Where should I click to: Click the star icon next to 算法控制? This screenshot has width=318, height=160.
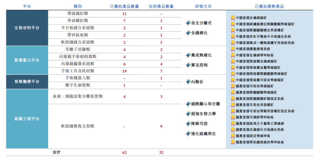188,65
